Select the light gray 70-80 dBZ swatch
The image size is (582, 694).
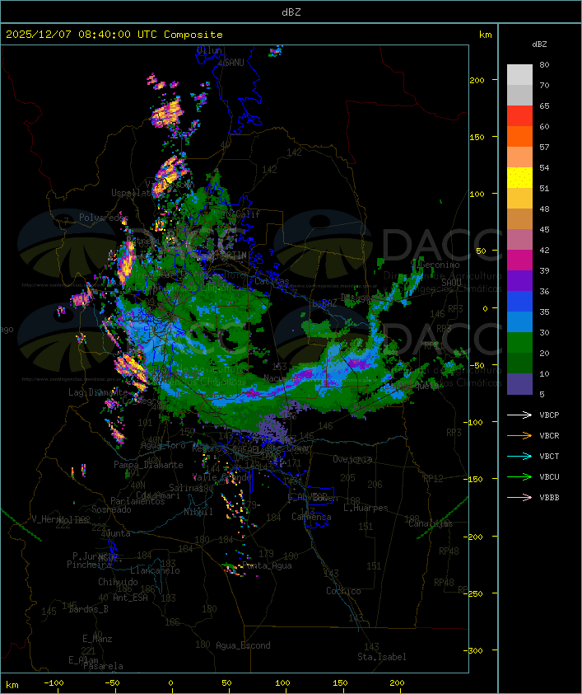coord(519,74)
